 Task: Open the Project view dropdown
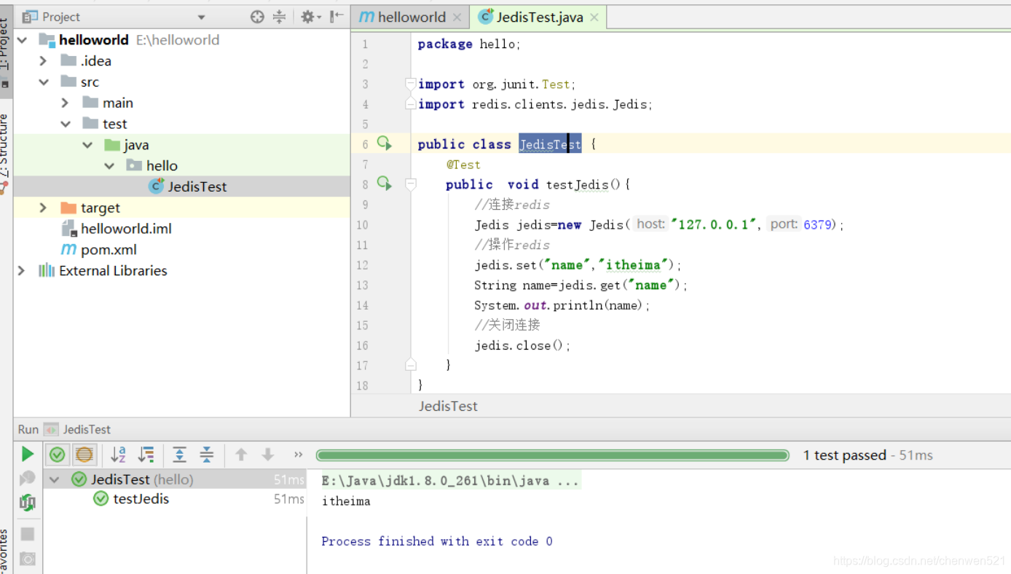click(202, 17)
